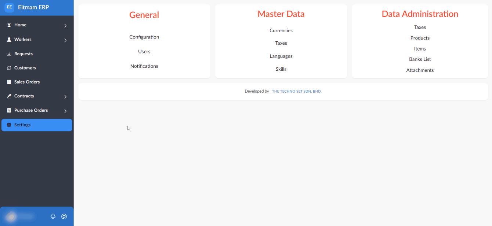Expand the Workers menu chevron

click(65, 40)
